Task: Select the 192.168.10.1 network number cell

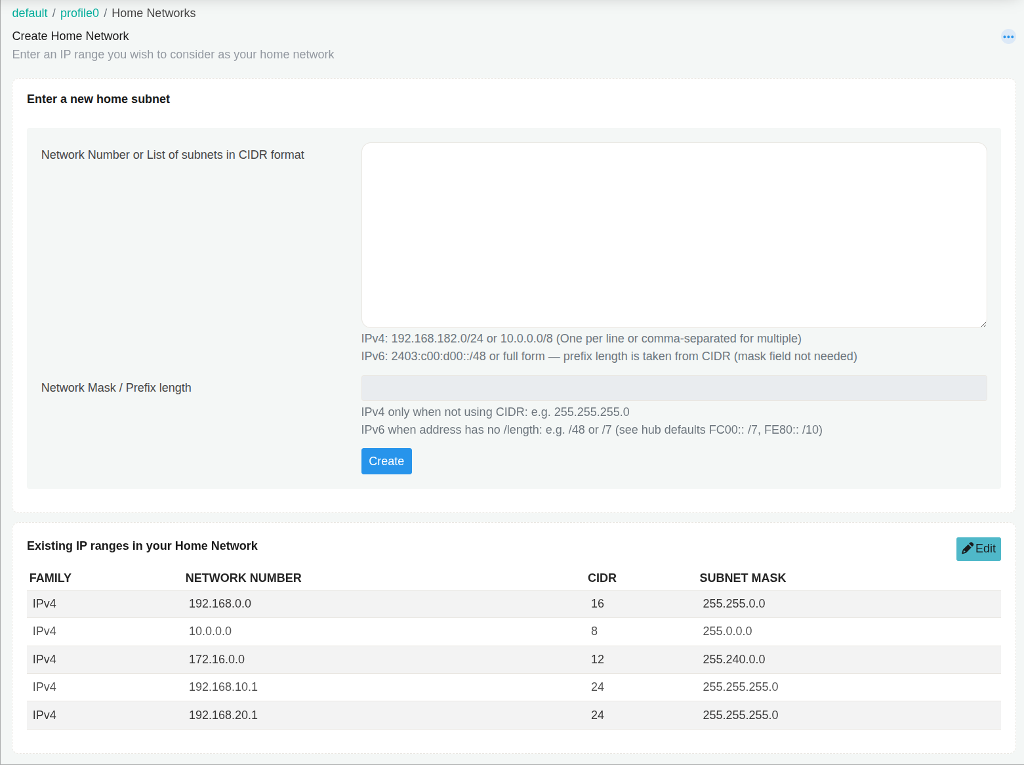Action: (x=223, y=687)
